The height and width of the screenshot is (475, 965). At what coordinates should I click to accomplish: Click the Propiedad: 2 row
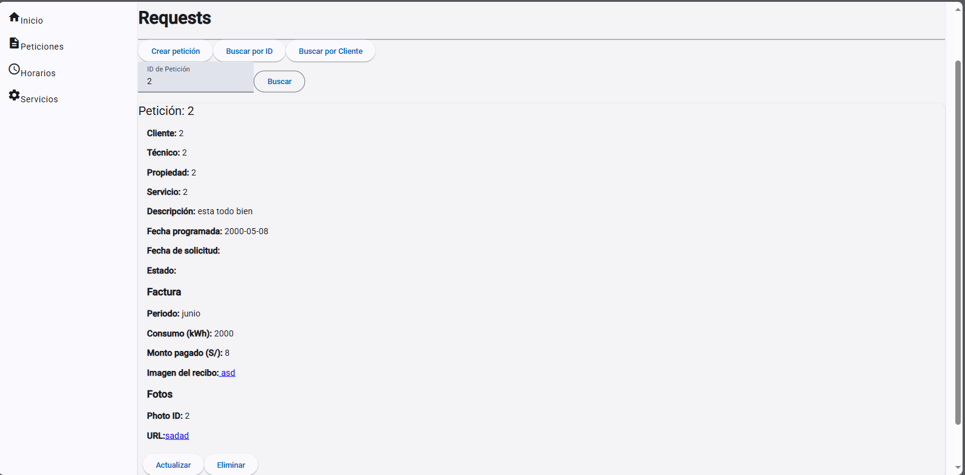[x=171, y=172]
